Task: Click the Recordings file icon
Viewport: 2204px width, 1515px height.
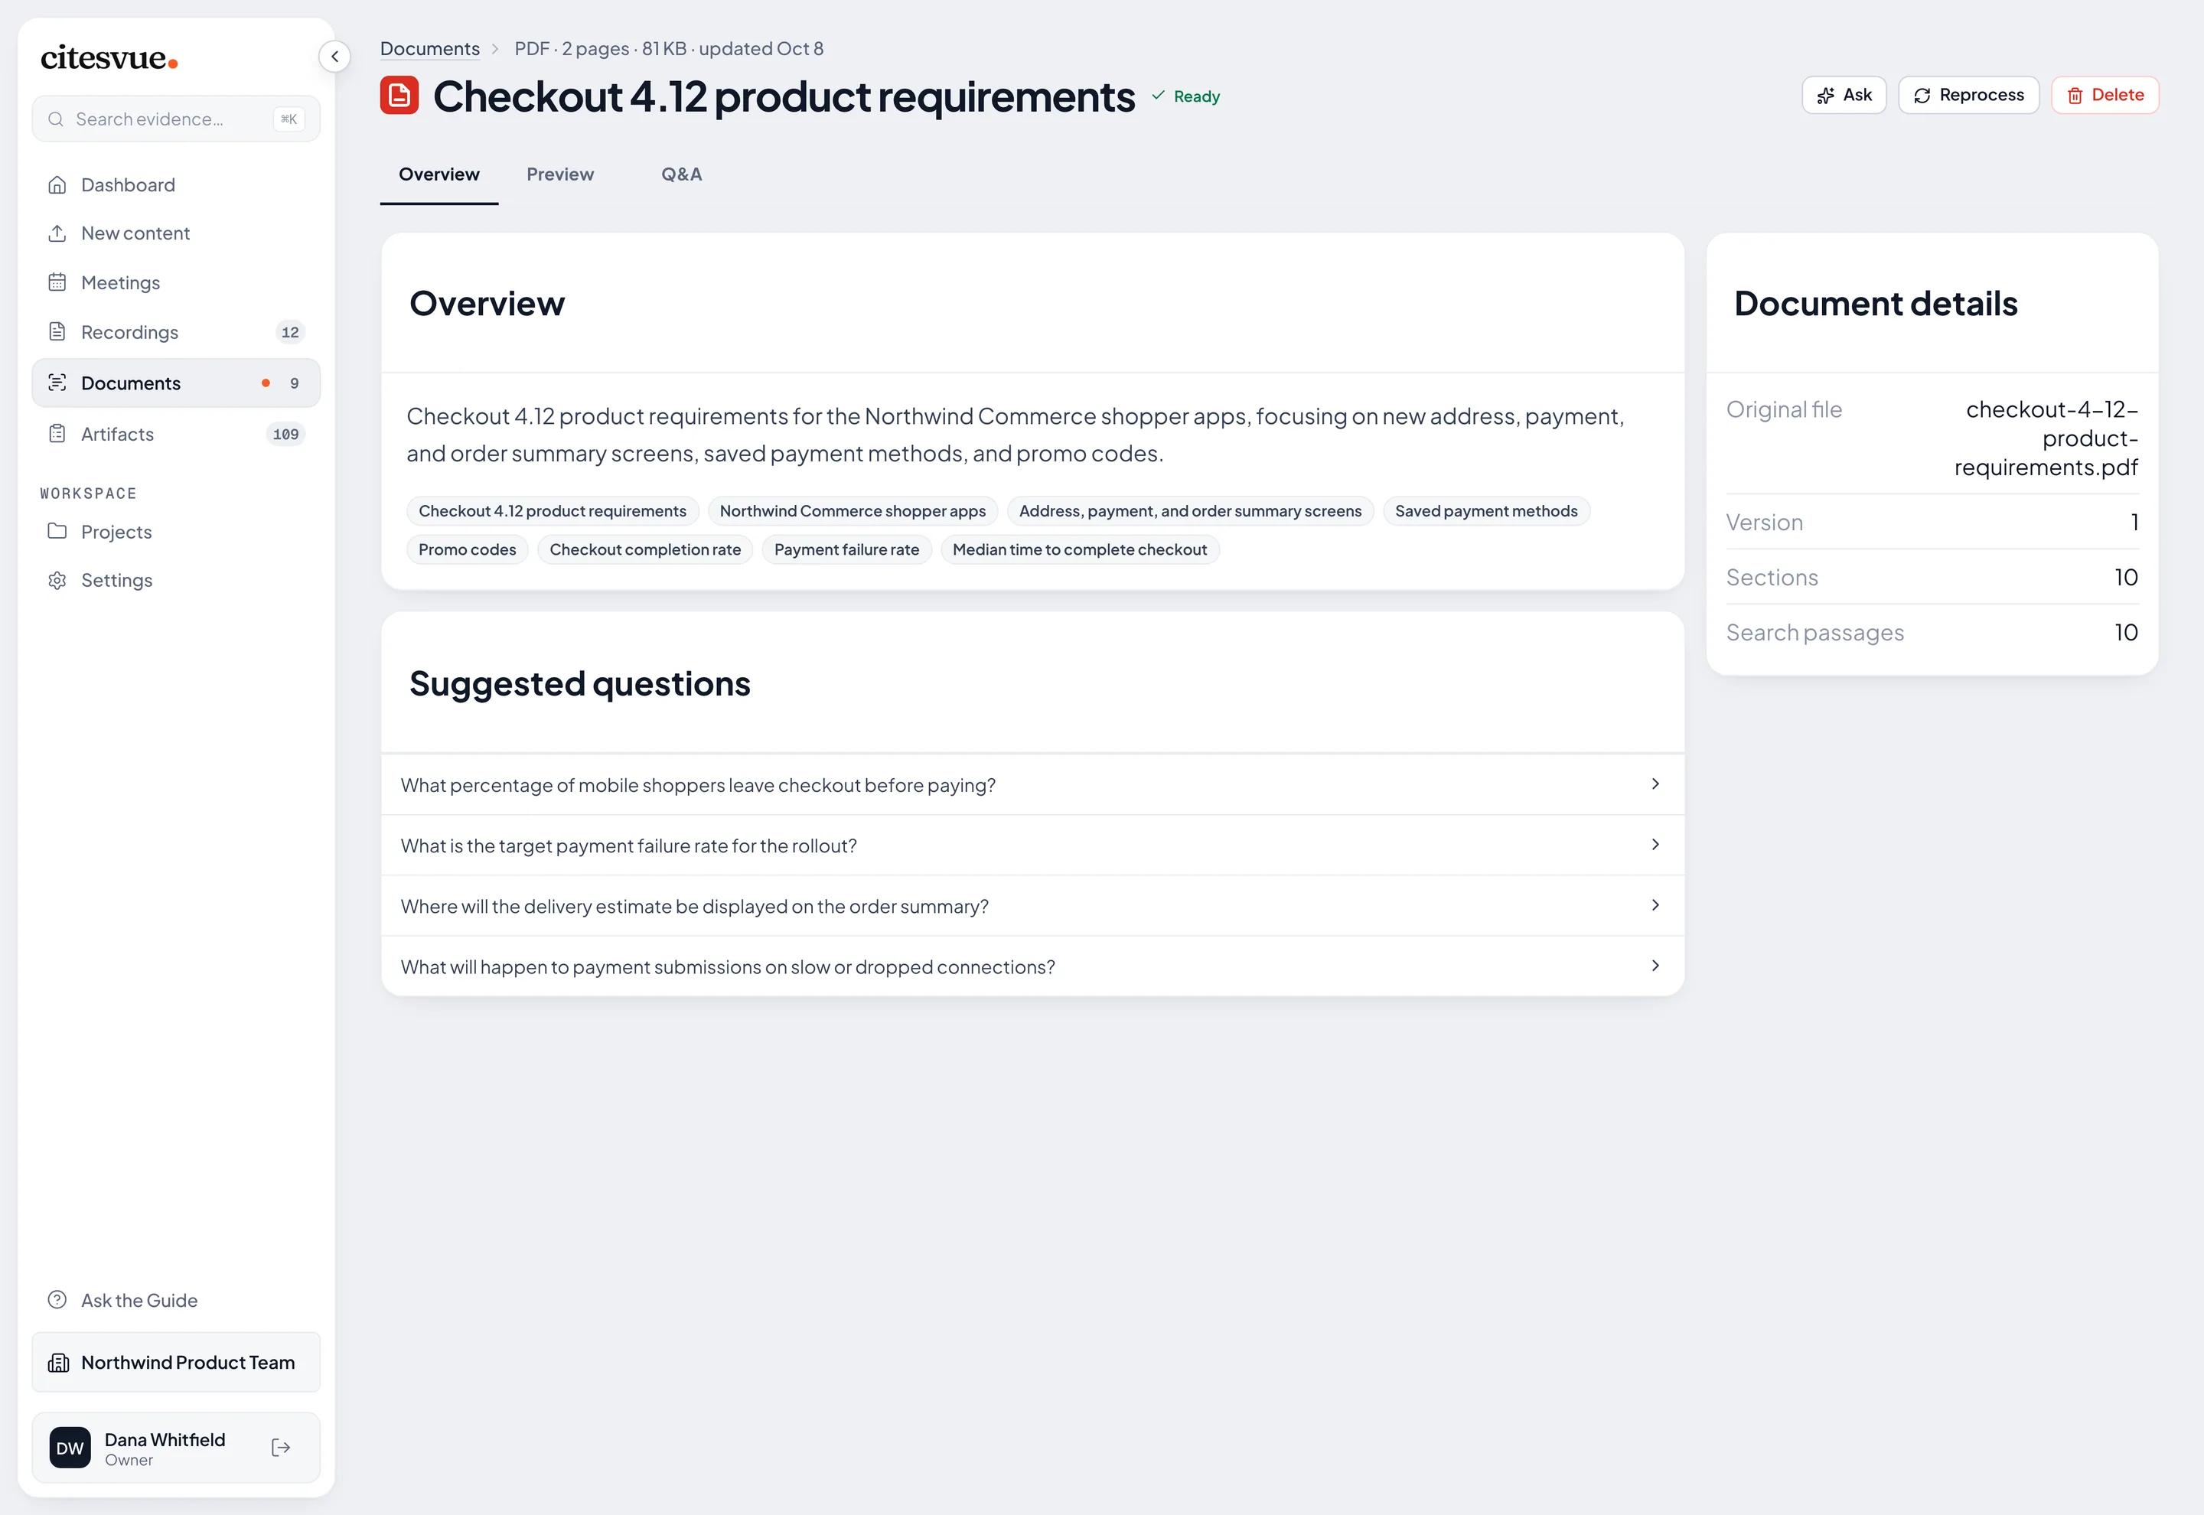Action: (57, 332)
